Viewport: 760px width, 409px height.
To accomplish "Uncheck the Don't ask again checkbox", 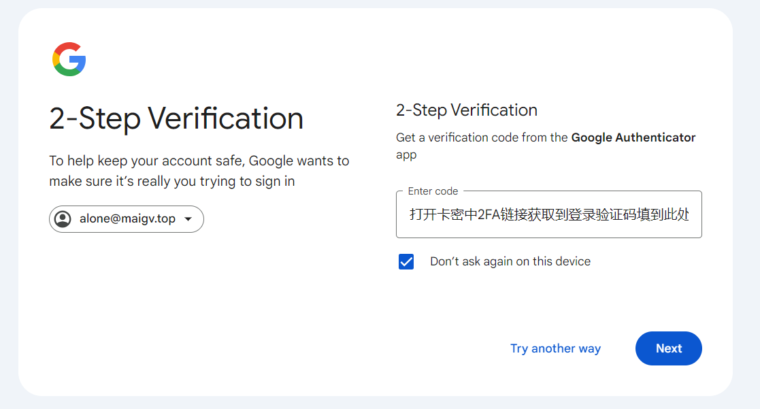I will tap(406, 262).
